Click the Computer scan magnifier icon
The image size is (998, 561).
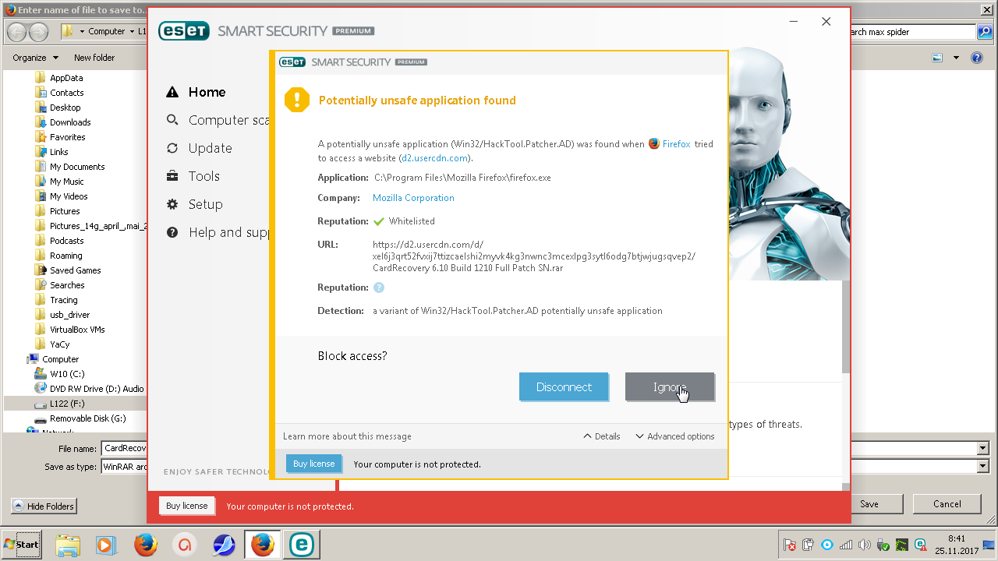[172, 120]
